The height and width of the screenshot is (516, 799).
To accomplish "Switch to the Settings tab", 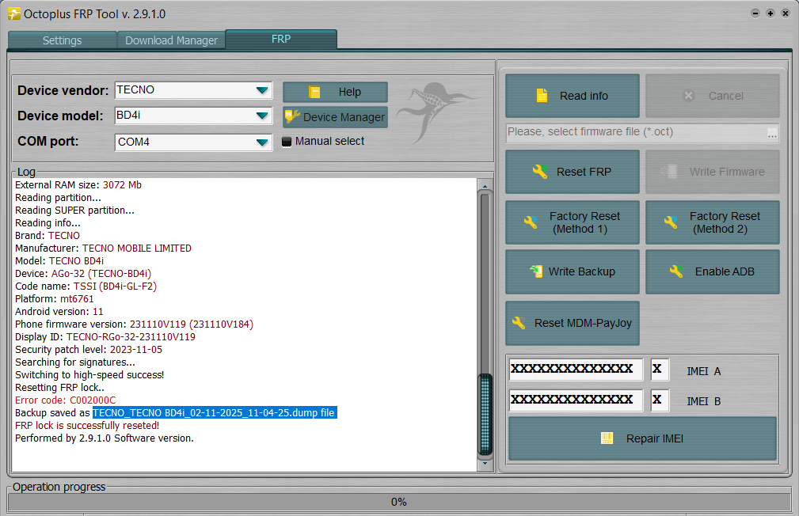I will click(62, 40).
